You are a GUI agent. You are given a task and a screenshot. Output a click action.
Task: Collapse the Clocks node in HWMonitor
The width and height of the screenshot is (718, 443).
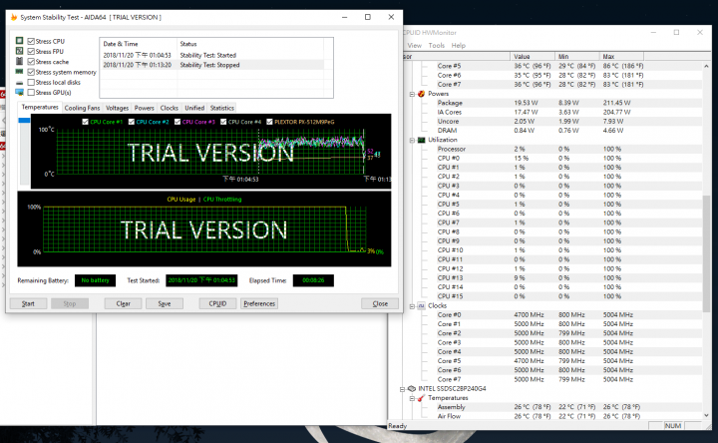pos(412,306)
